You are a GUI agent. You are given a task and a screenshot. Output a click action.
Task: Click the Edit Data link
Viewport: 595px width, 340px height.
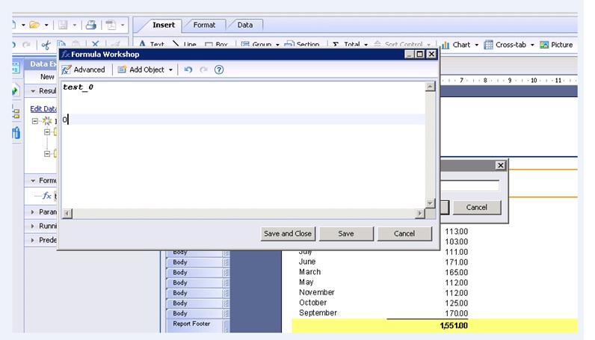[x=43, y=109]
